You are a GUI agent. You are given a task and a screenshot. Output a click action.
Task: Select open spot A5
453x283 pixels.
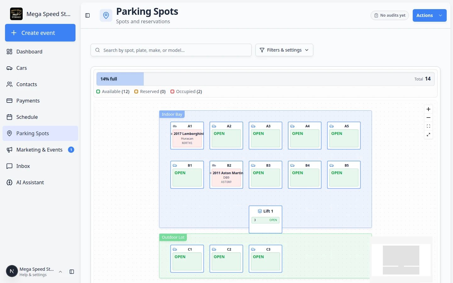[x=344, y=136]
